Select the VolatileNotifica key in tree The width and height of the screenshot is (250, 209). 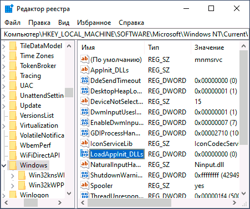coord(42,135)
